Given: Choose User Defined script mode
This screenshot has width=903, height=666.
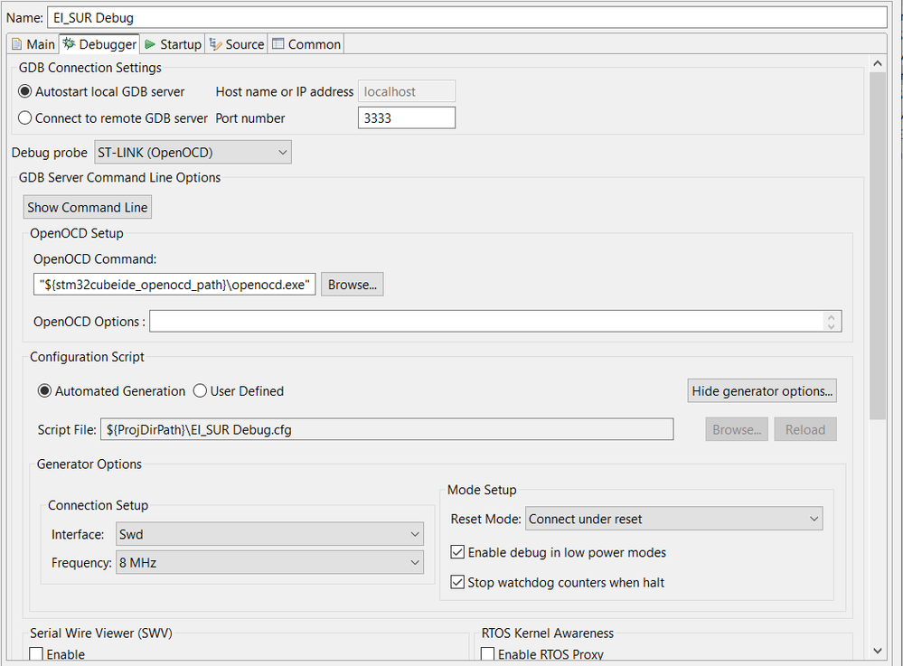Looking at the screenshot, I should [239, 391].
